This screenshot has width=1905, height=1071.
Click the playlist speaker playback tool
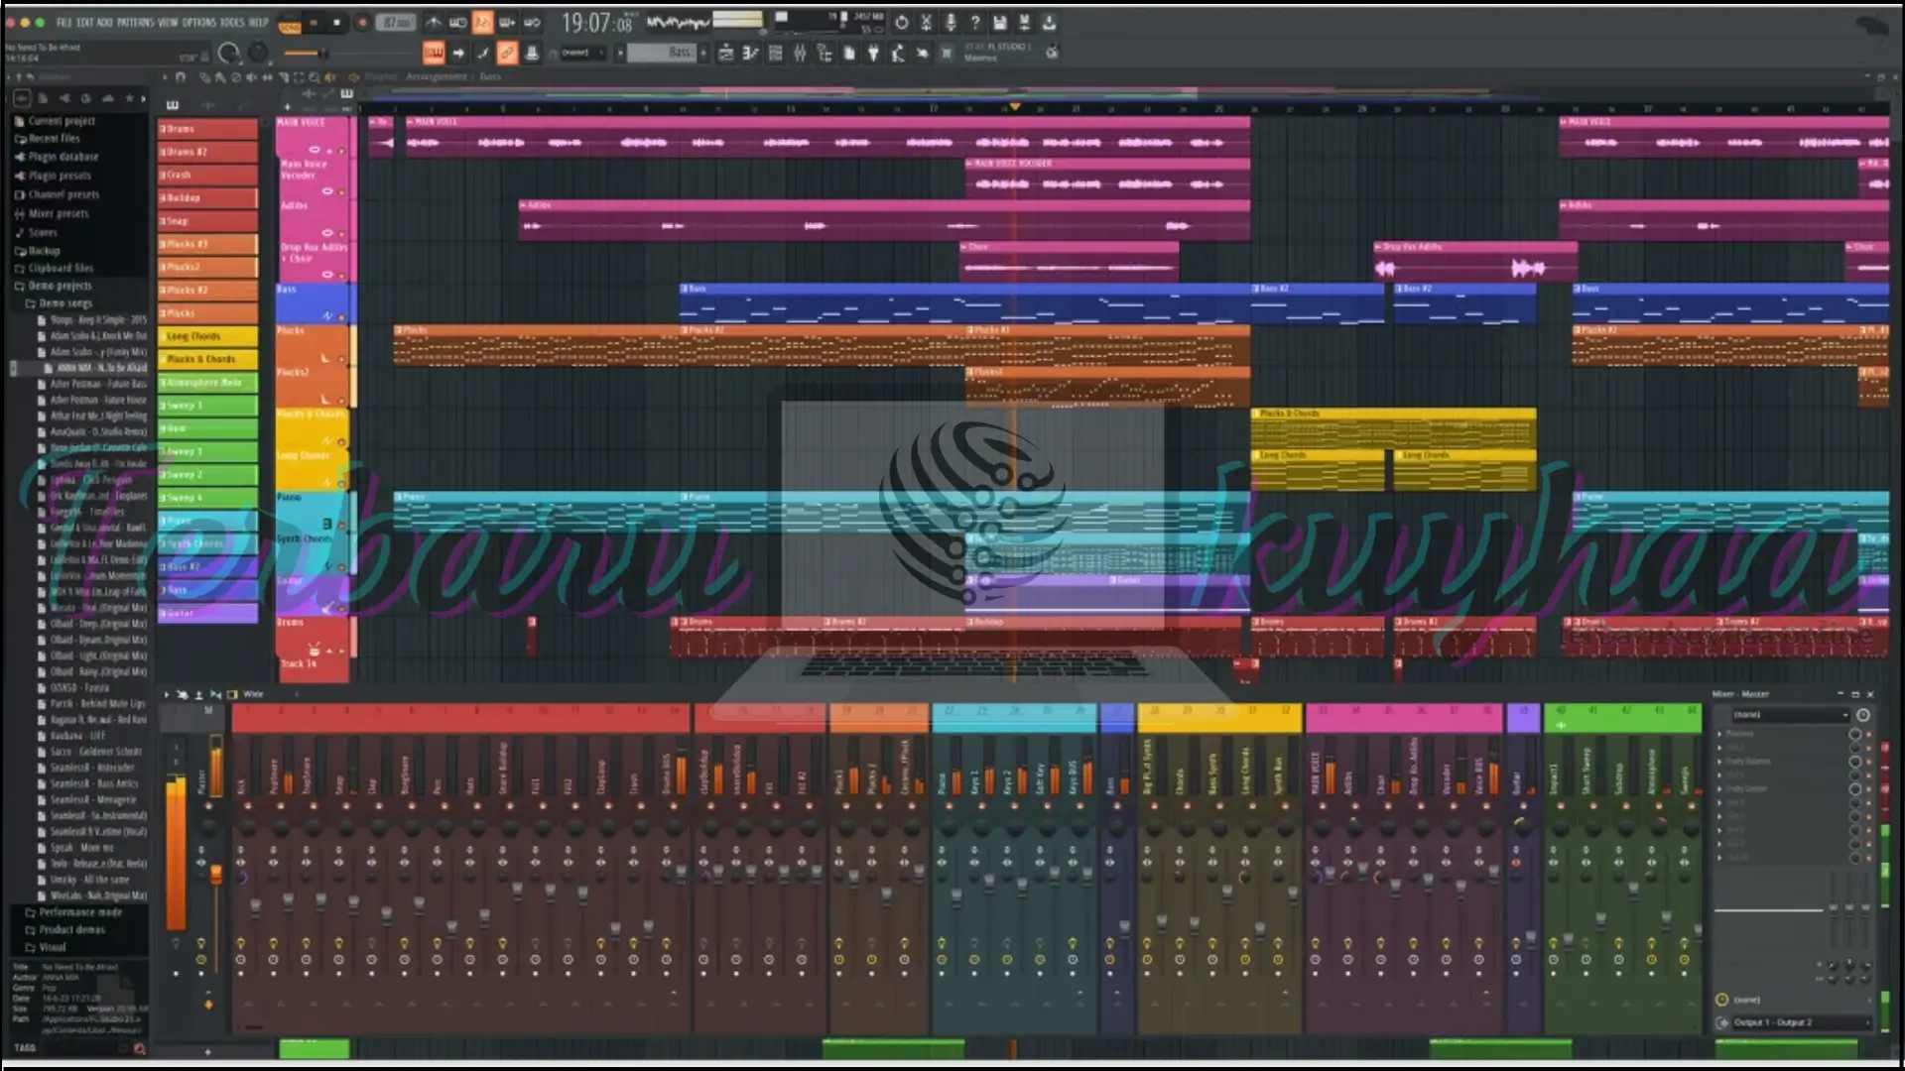point(329,76)
